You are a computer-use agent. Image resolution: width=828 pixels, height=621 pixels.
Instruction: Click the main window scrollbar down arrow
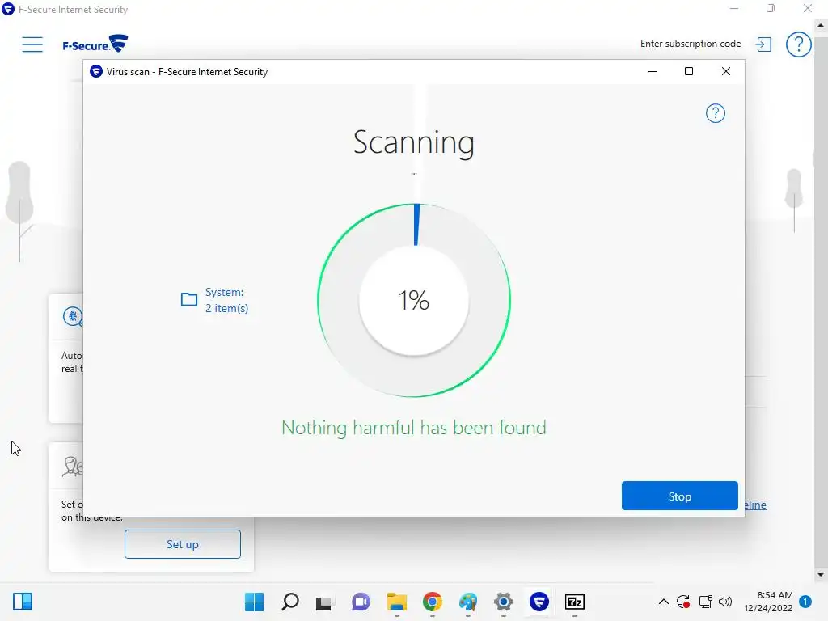tap(820, 575)
